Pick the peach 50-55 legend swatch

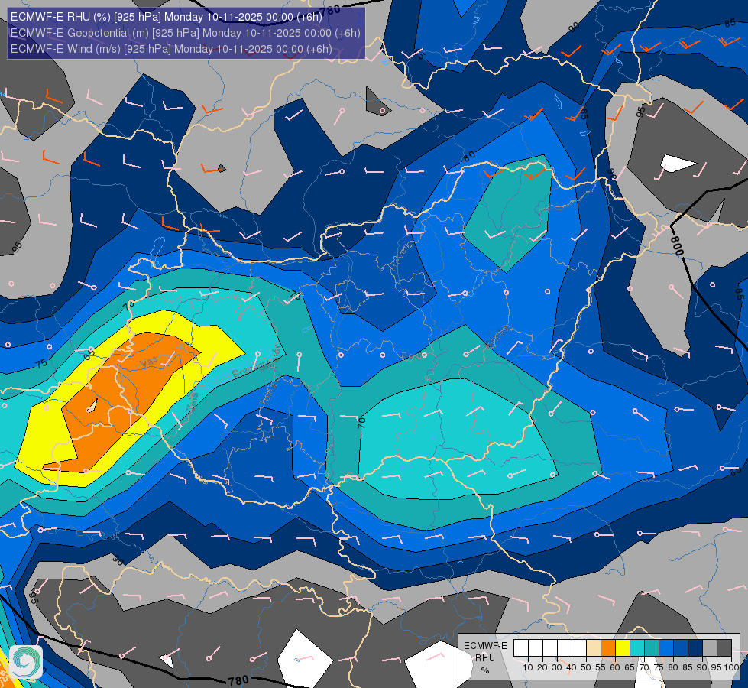click(594, 648)
